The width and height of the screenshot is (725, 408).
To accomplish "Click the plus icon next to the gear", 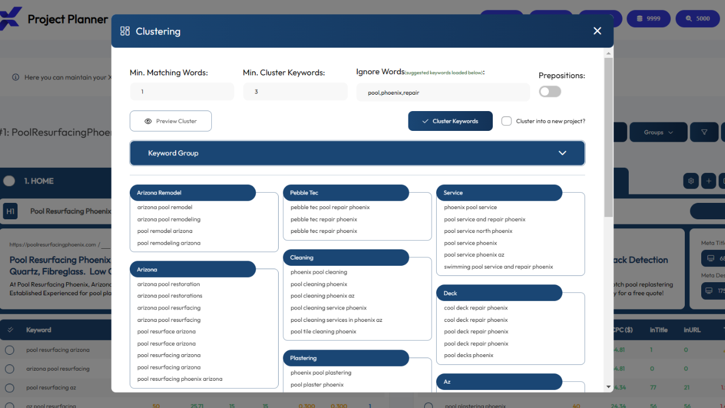I will tap(709, 180).
